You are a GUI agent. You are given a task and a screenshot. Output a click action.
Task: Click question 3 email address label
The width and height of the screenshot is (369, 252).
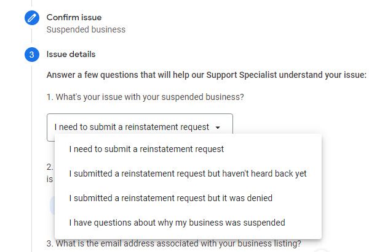174,243
